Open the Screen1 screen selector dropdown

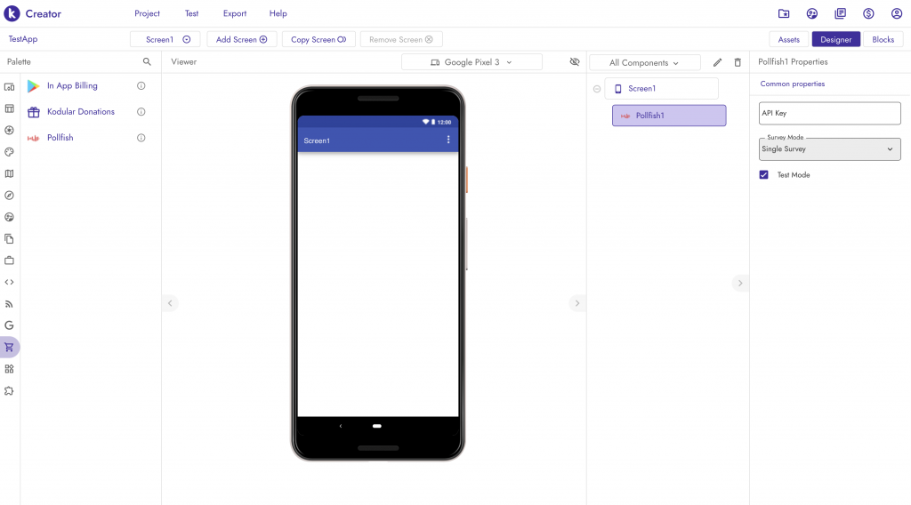coord(165,39)
